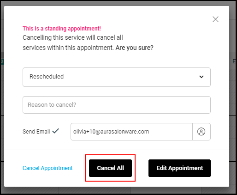Open the Rescheduled cancellation type dropdown

click(117, 77)
